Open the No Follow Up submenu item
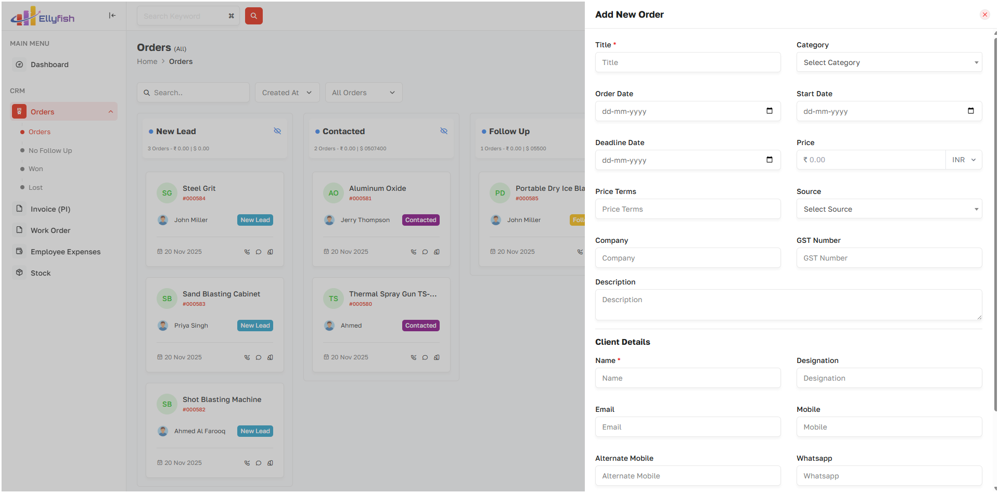Image resolution: width=999 pixels, height=493 pixels. 50,151
